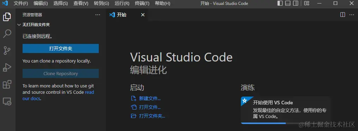Click the 新建文件... link
This screenshot has height=131, width=358.
point(150,98)
